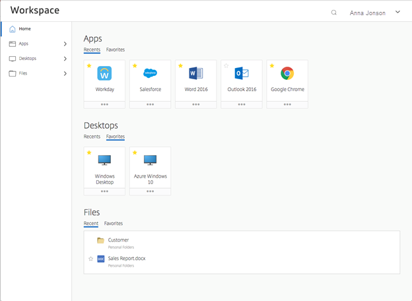The height and width of the screenshot is (301, 412).
Task: Click the Google Chrome app label
Action: pyautogui.click(x=287, y=90)
